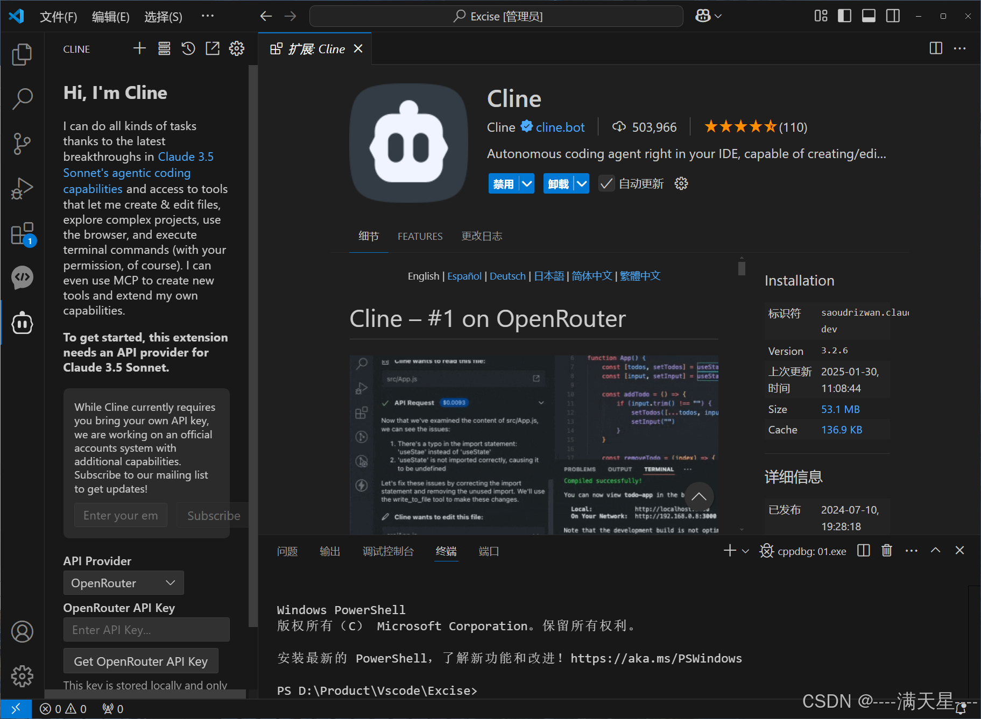Open the 简体中文 readme link
The width and height of the screenshot is (981, 719).
(x=592, y=276)
